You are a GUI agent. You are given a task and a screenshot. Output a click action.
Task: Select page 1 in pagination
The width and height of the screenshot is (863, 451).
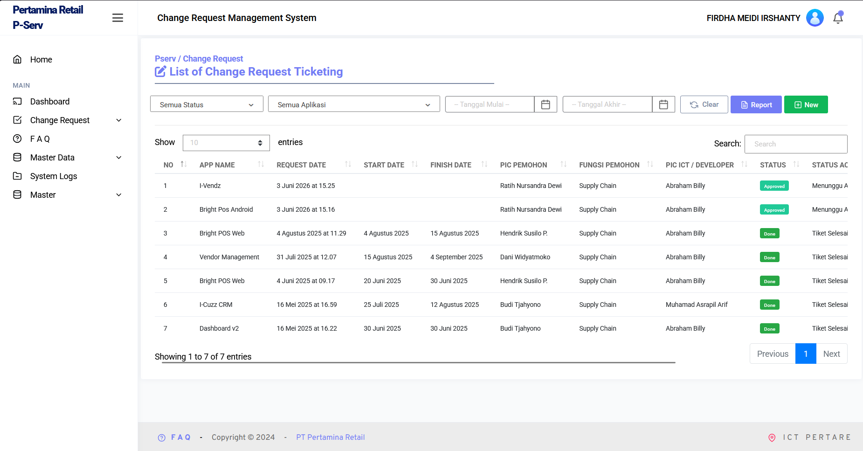tap(806, 354)
